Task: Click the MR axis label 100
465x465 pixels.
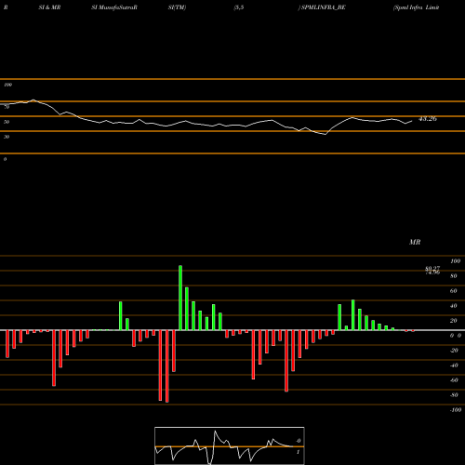Action: [x=456, y=261]
